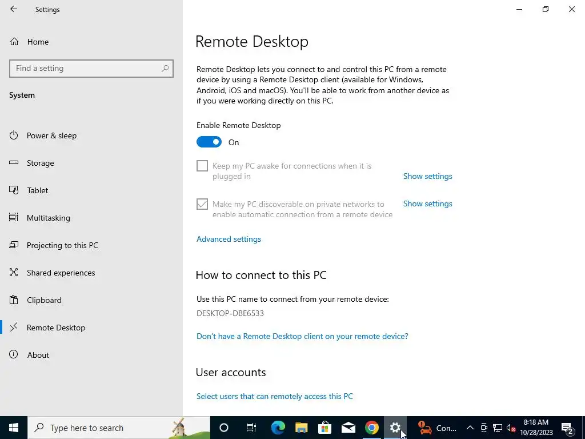Open File Explorer from taskbar
Image resolution: width=585 pixels, height=439 pixels.
pyautogui.click(x=302, y=428)
